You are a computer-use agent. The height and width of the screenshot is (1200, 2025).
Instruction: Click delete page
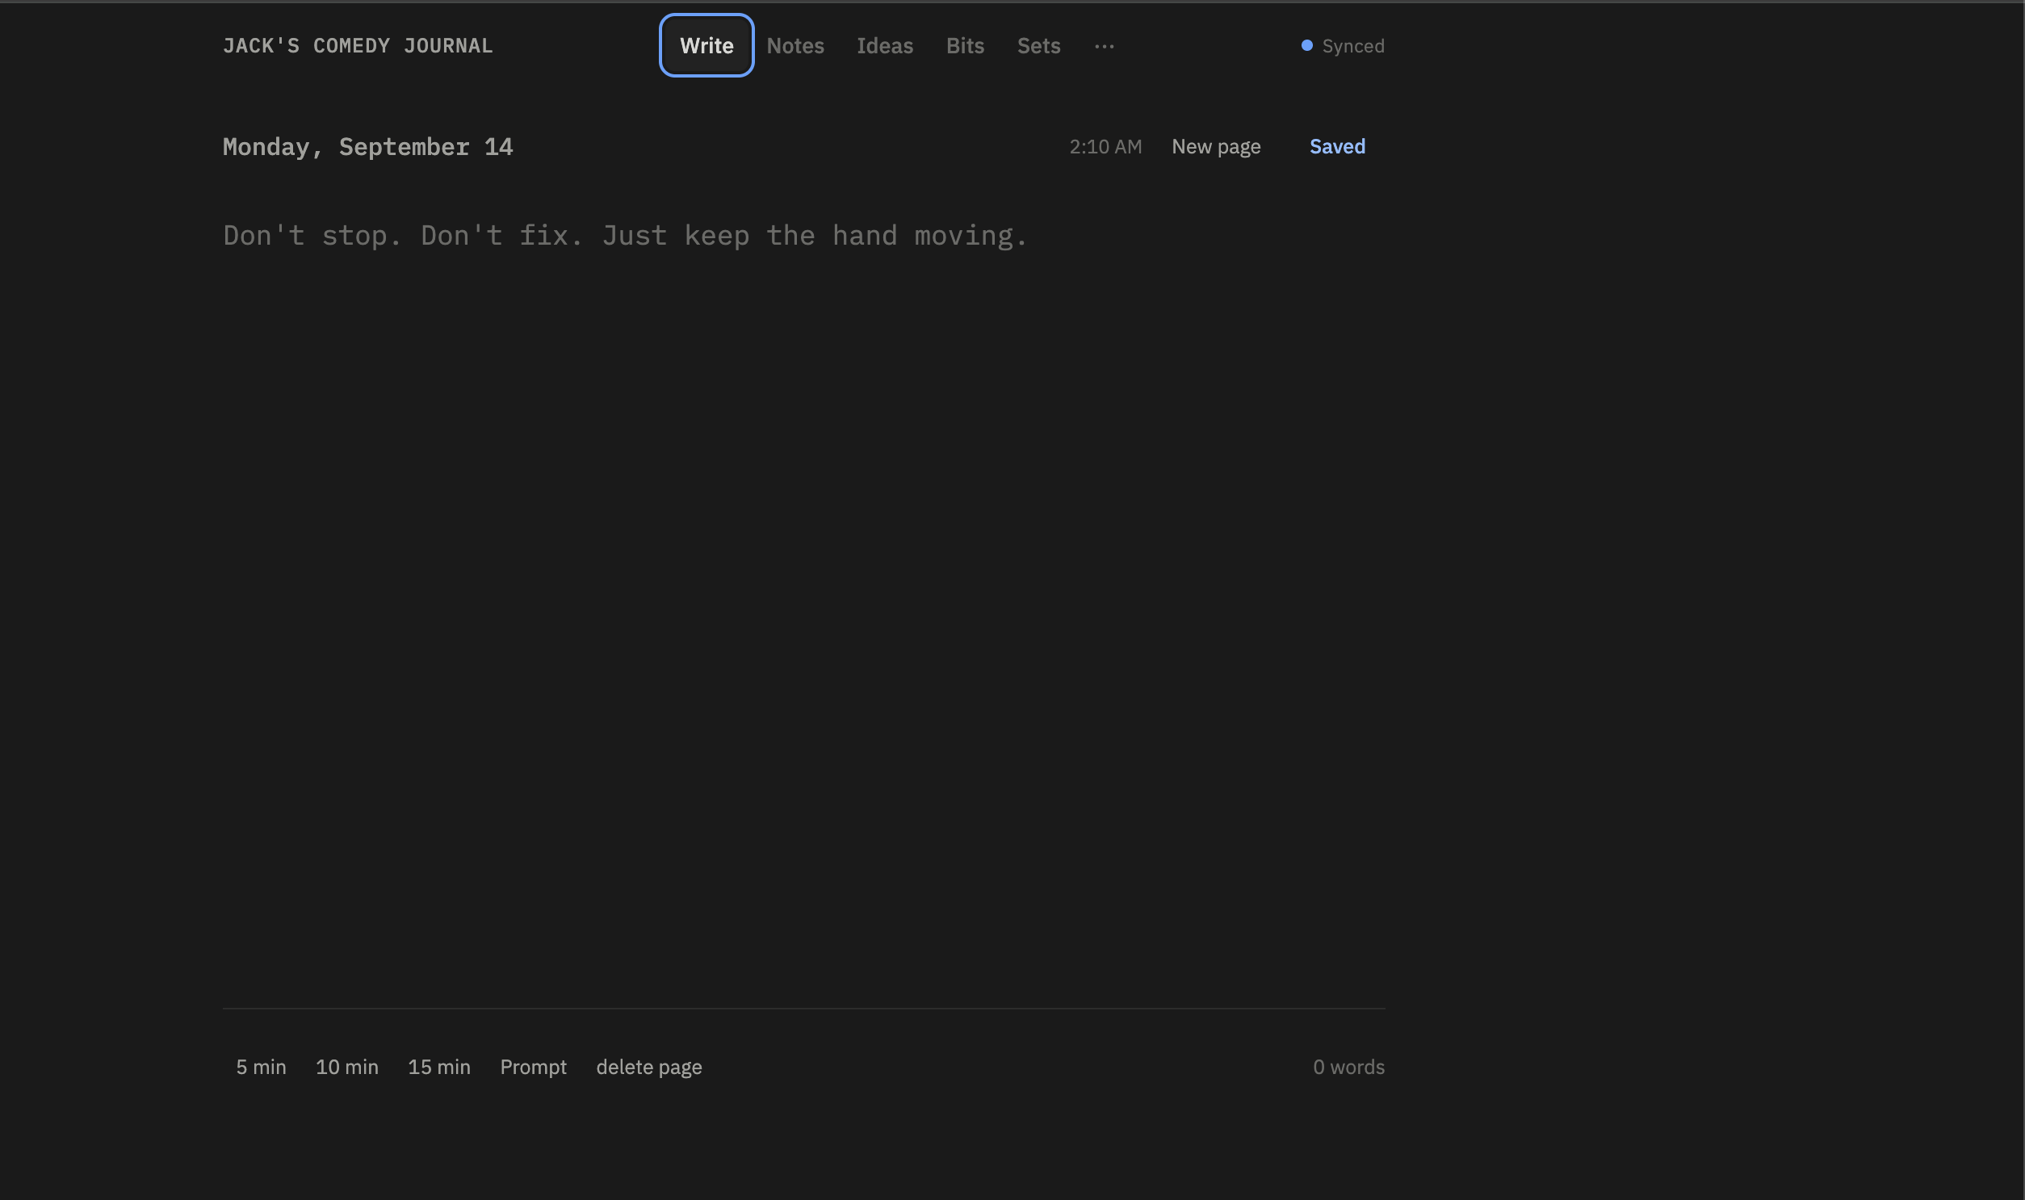(x=648, y=1067)
